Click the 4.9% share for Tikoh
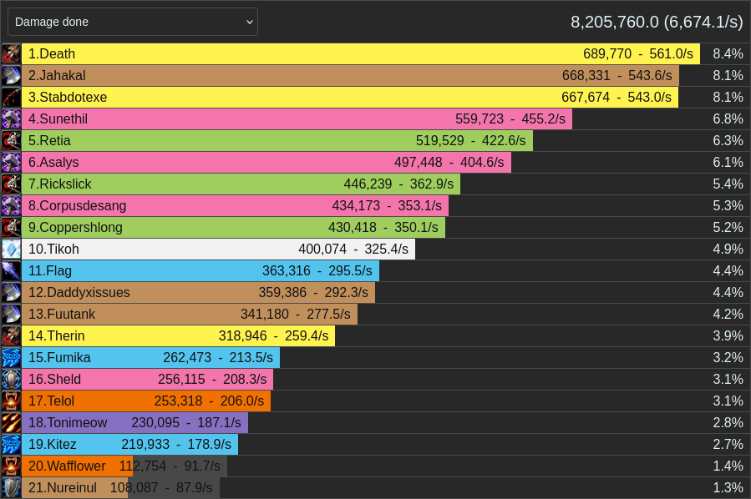 tap(728, 249)
